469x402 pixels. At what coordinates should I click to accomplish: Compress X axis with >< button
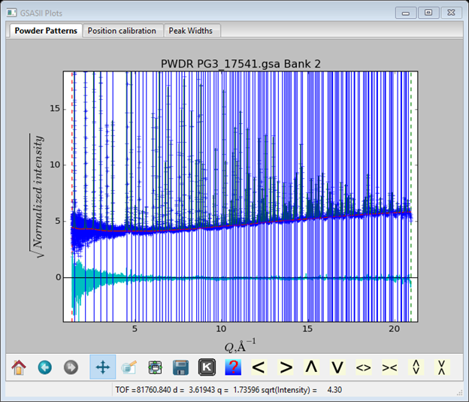point(389,367)
